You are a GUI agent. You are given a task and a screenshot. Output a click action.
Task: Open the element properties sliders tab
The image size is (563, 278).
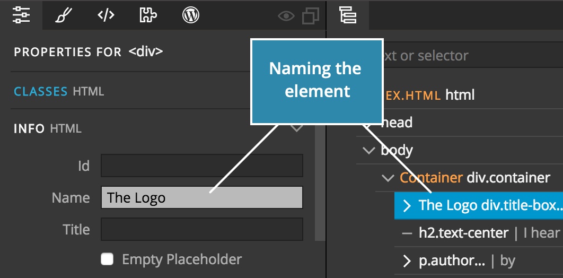click(21, 15)
